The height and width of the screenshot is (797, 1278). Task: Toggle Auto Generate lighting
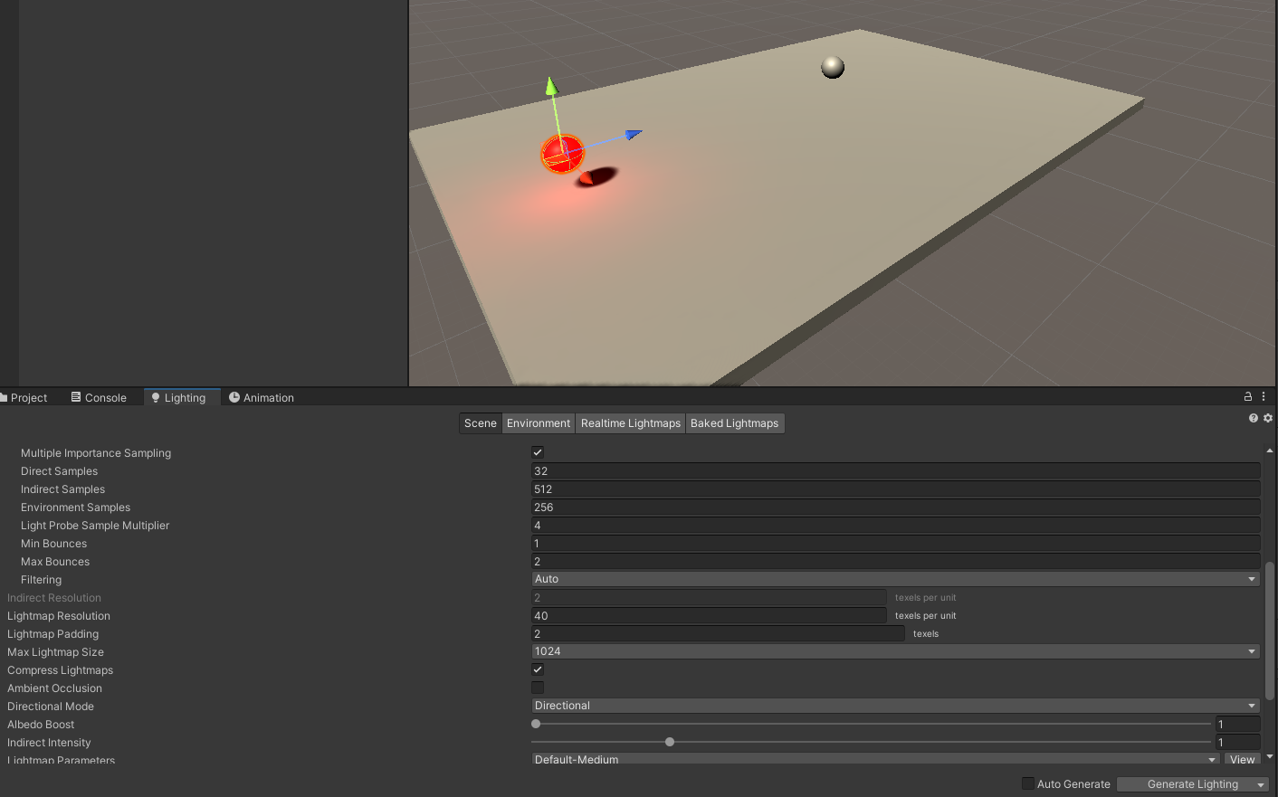coord(1027,783)
